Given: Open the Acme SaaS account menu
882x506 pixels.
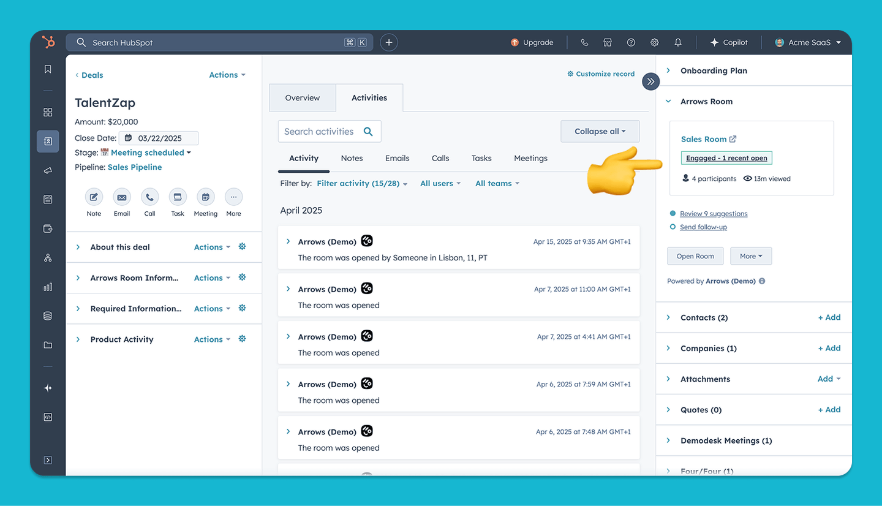Looking at the screenshot, I should coord(808,42).
